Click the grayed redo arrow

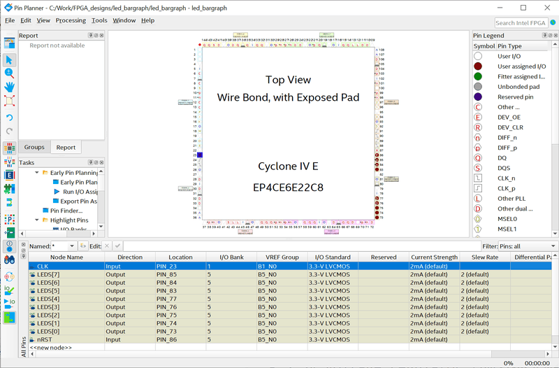pos(9,131)
